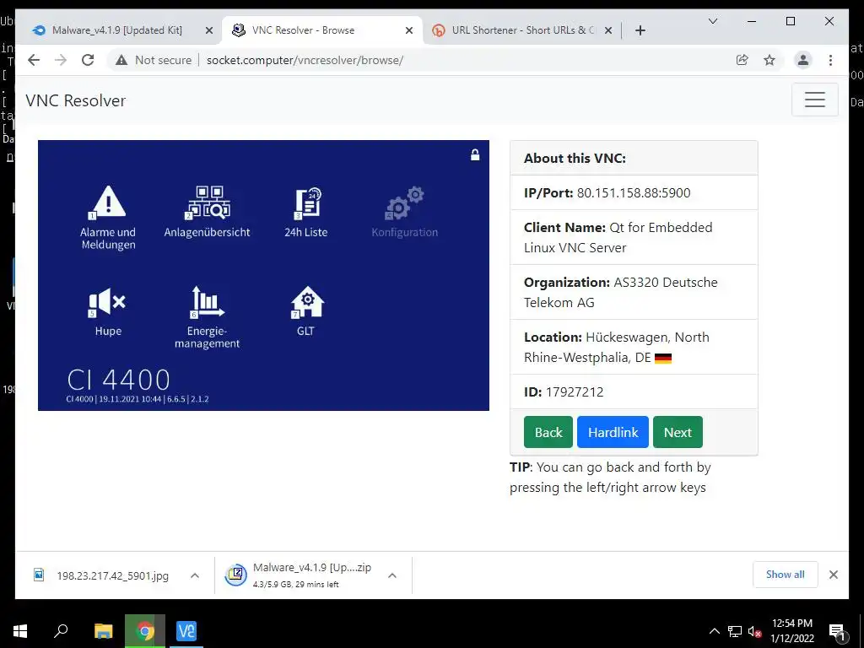Click the Malware_v4.1.9 zip download item
The height and width of the screenshot is (648, 864).
click(x=300, y=575)
